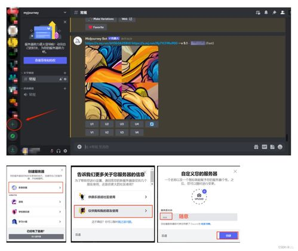Image resolution: width=298 pixels, height=251 pixels.
Task: Open the sticker picker icon
Action: (272, 147)
